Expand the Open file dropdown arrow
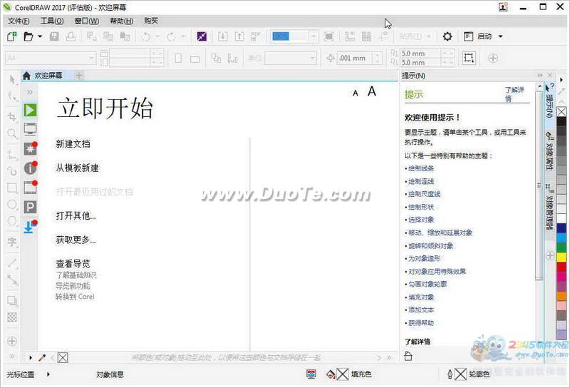 click(40, 36)
